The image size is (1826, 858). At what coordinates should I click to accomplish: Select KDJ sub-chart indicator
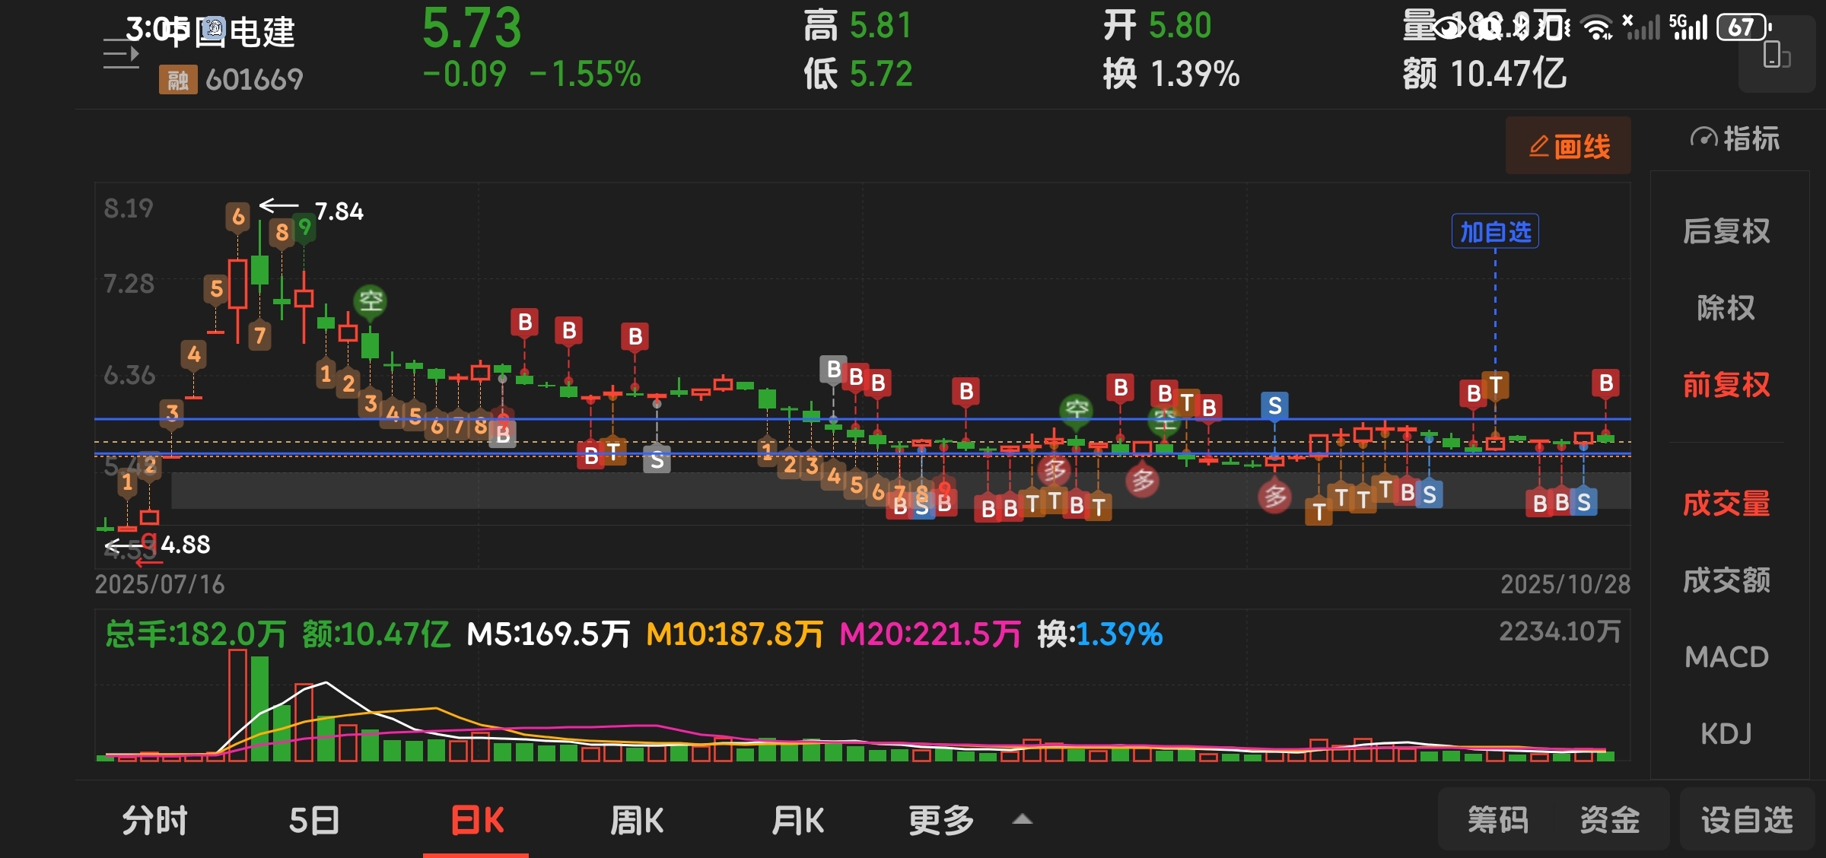[x=1726, y=733]
